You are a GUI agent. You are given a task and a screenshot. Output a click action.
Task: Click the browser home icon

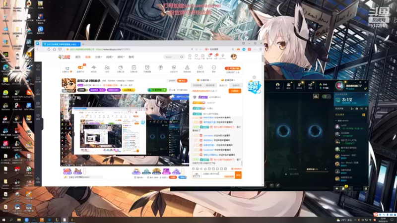(x=54, y=49)
